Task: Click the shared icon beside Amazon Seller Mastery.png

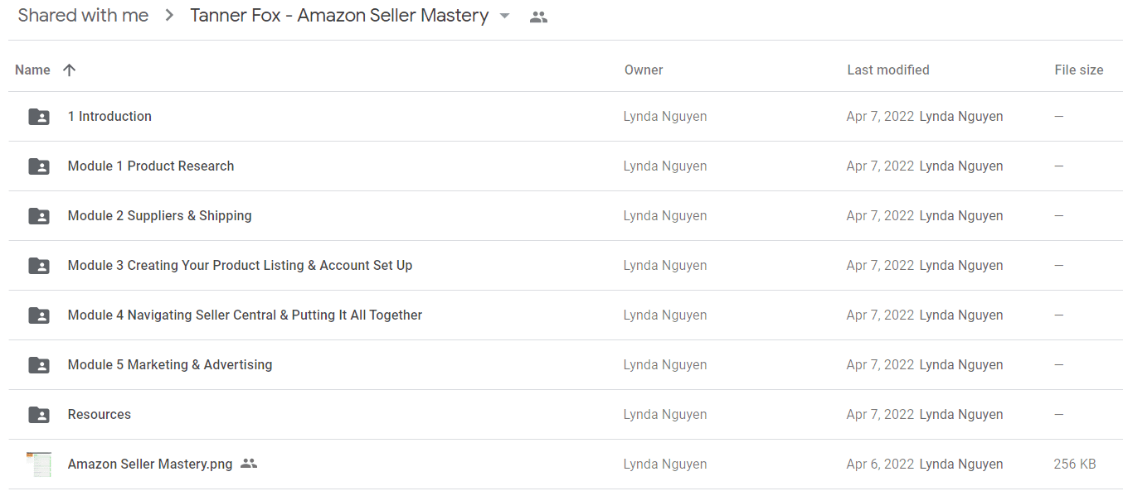Action: [x=249, y=464]
